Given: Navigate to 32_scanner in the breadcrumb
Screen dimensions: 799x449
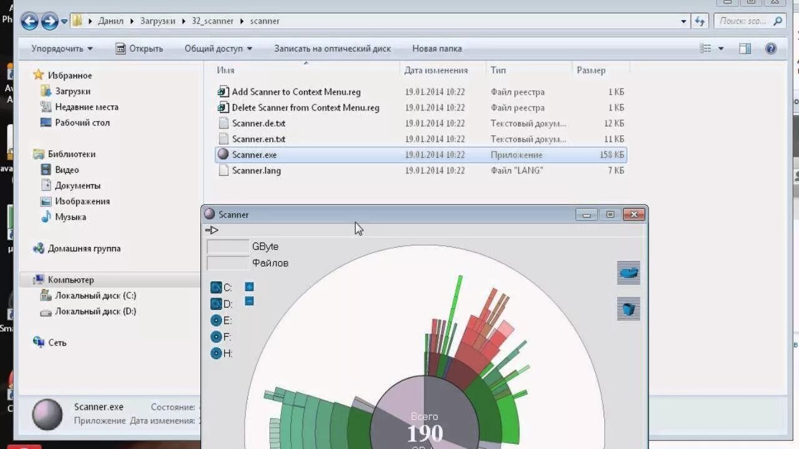Looking at the screenshot, I should 213,21.
